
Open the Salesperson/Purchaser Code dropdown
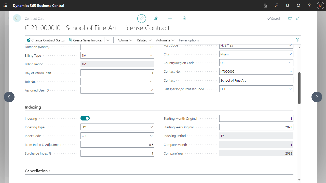[290, 89]
